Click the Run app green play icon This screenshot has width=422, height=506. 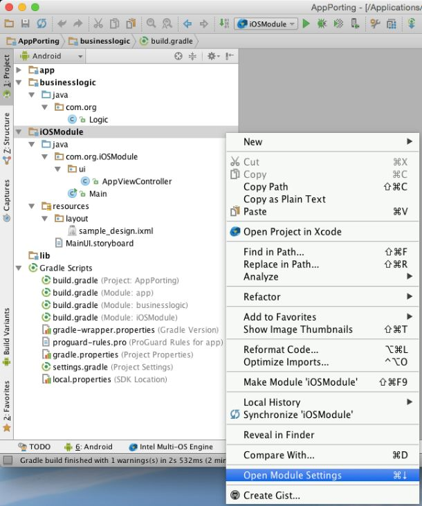click(306, 24)
